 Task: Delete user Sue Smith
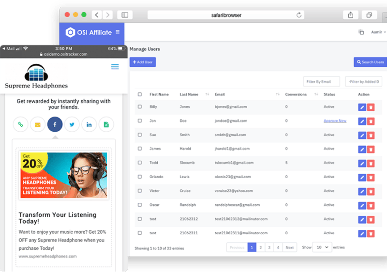click(371, 136)
